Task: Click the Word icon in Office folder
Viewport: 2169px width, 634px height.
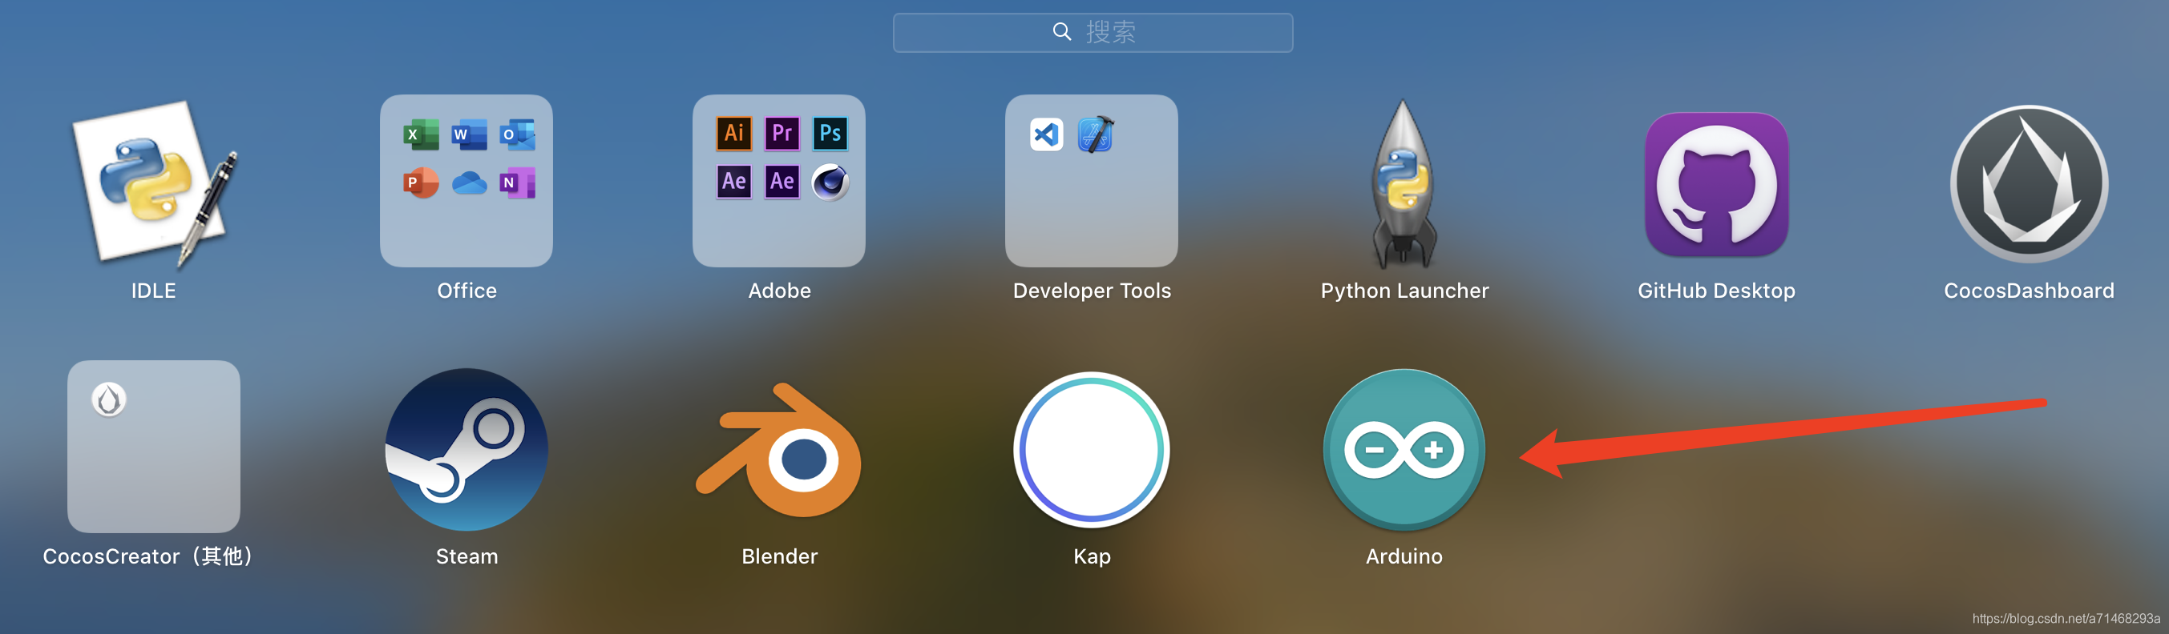Action: pyautogui.click(x=468, y=134)
